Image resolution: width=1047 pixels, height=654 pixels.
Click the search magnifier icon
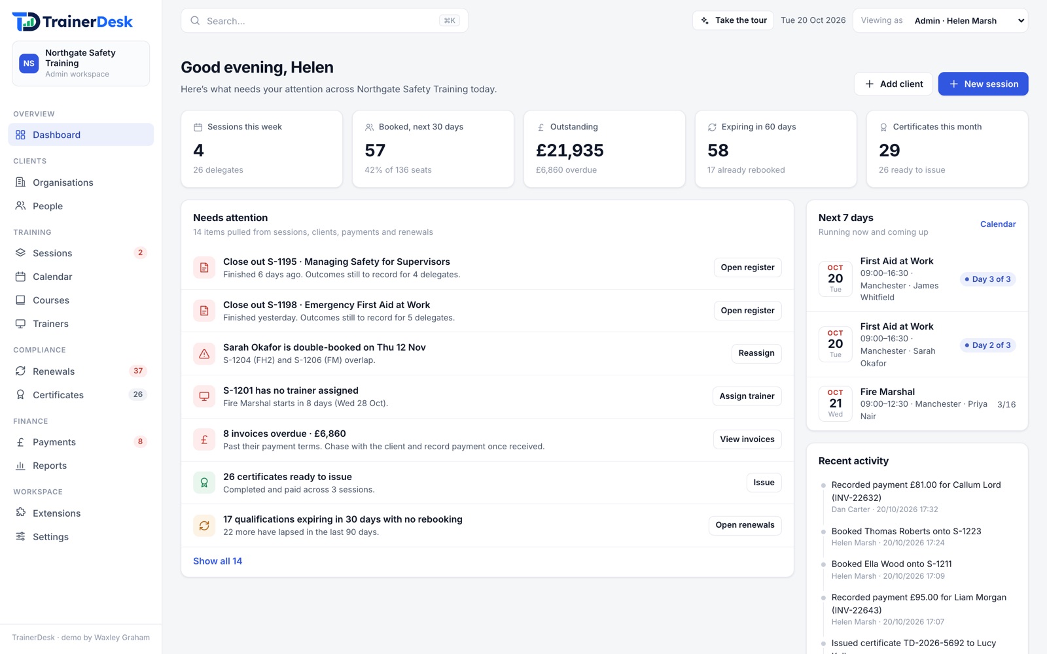(x=195, y=21)
